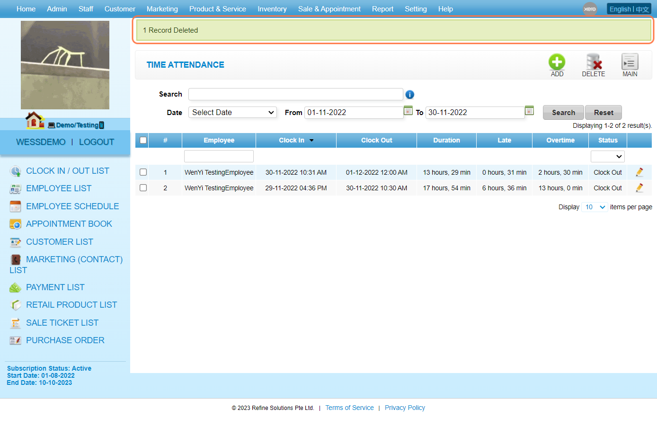Click in the main Search text field

[296, 94]
